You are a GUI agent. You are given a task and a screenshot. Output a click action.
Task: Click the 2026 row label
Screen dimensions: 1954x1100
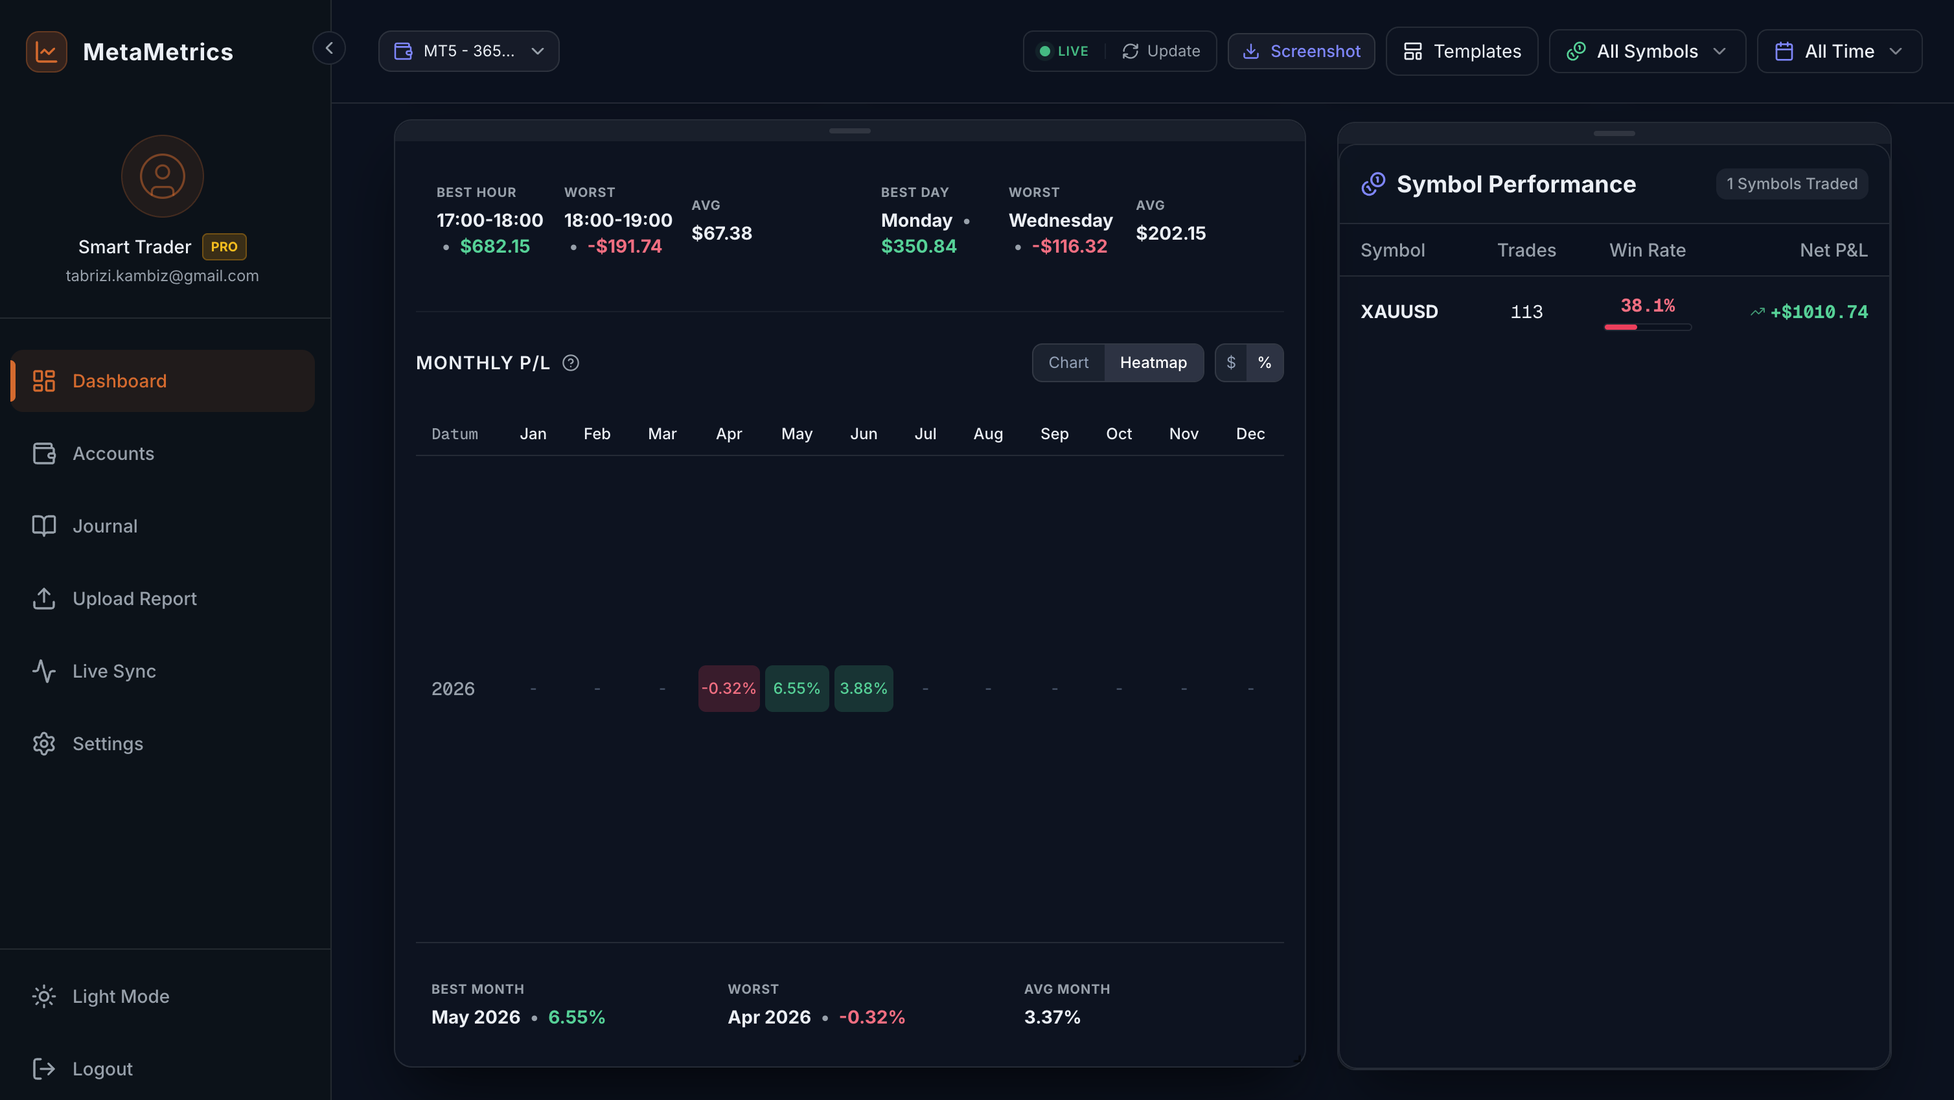[453, 689]
